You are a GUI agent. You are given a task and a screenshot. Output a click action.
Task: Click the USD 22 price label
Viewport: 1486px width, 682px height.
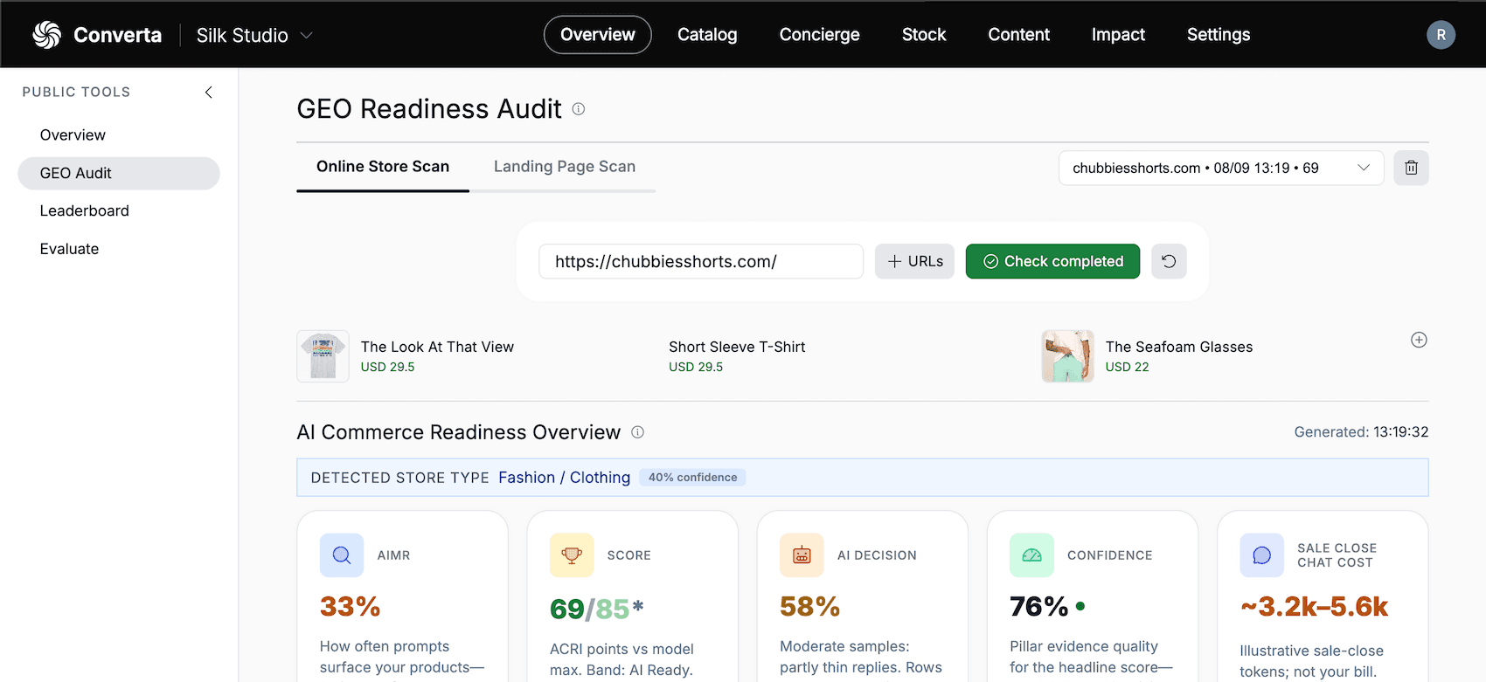pyautogui.click(x=1127, y=367)
